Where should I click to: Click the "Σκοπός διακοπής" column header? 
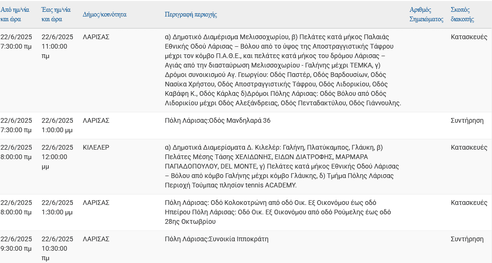(462, 14)
